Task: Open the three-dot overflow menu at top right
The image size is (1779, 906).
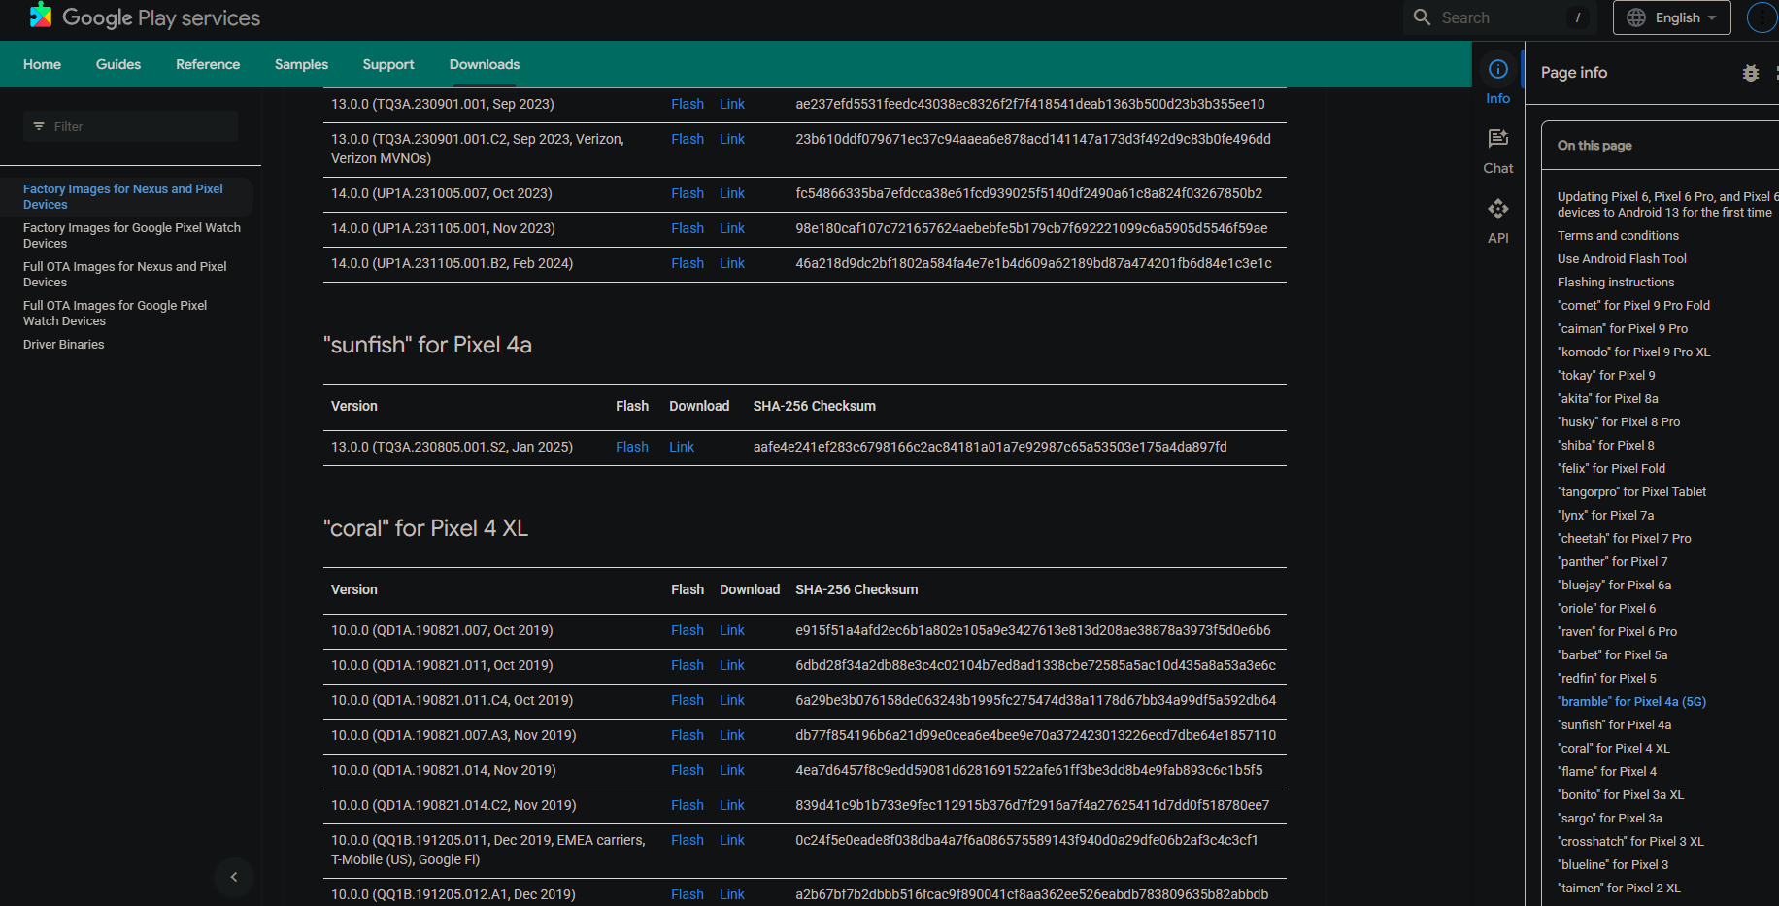Action: click(x=1762, y=17)
